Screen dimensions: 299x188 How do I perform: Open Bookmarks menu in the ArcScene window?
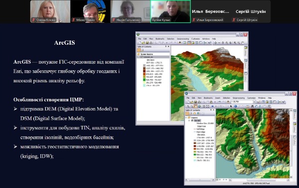click(x=160, y=39)
